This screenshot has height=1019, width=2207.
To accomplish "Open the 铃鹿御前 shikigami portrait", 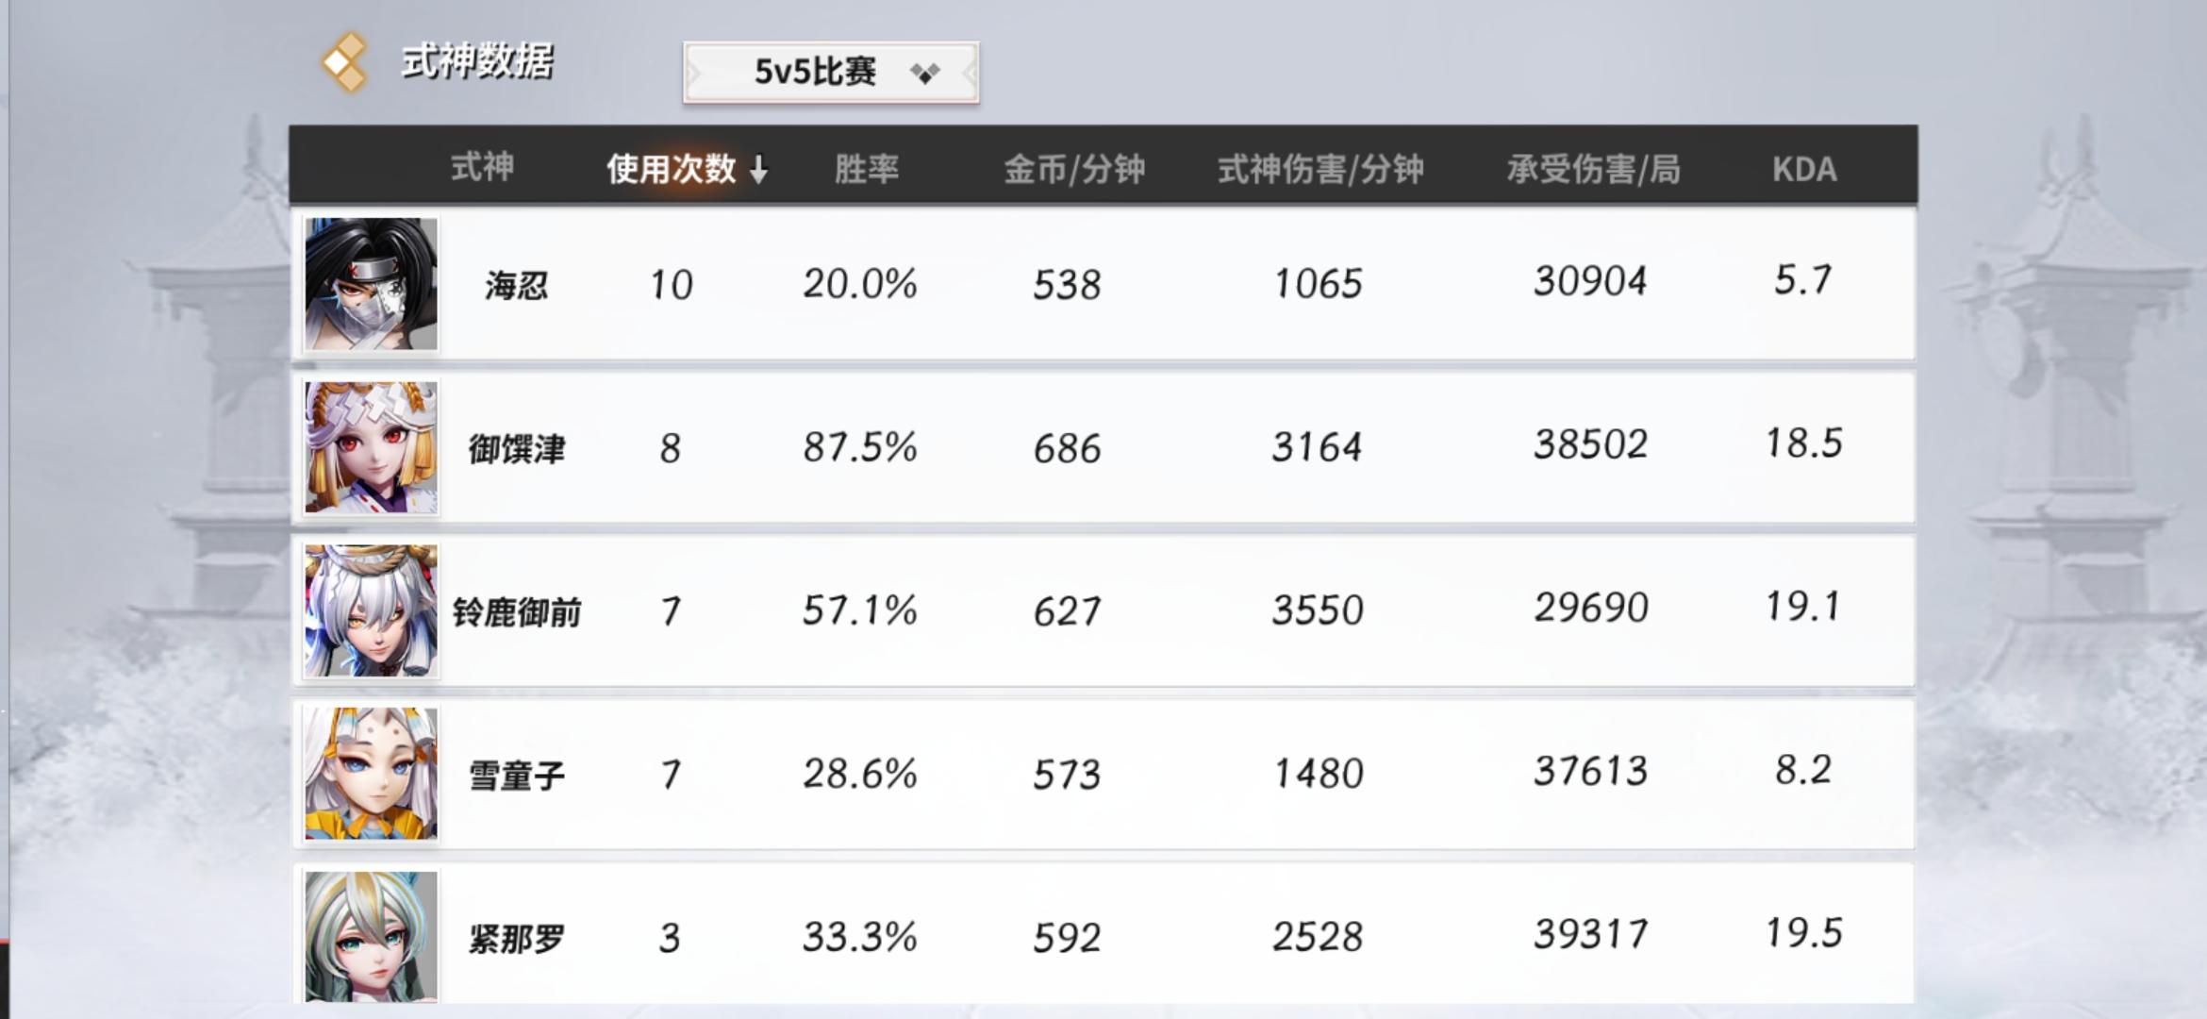I will point(371,610).
